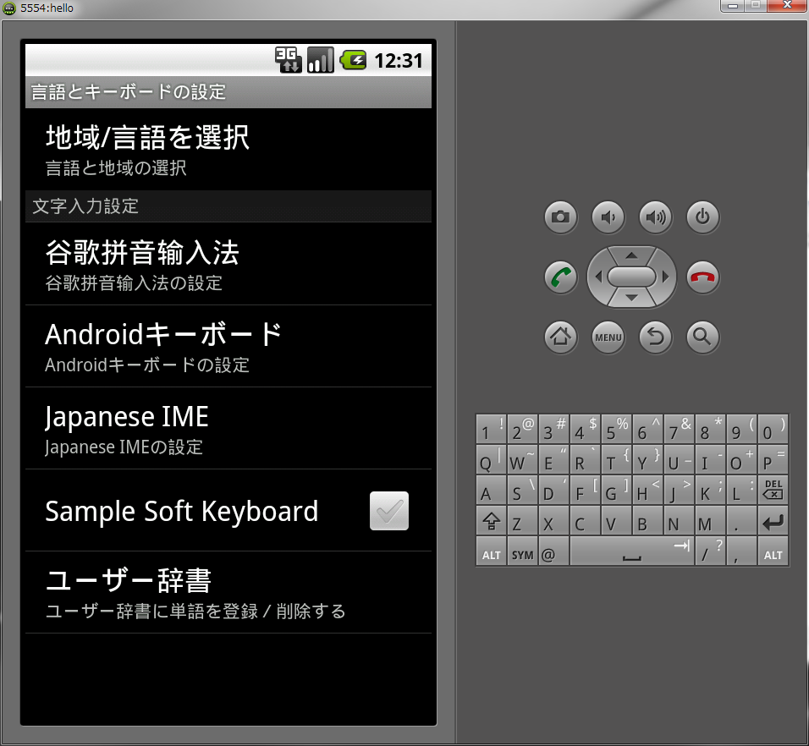This screenshot has width=809, height=746.
Task: Click the Enter return key
Action: (x=773, y=520)
